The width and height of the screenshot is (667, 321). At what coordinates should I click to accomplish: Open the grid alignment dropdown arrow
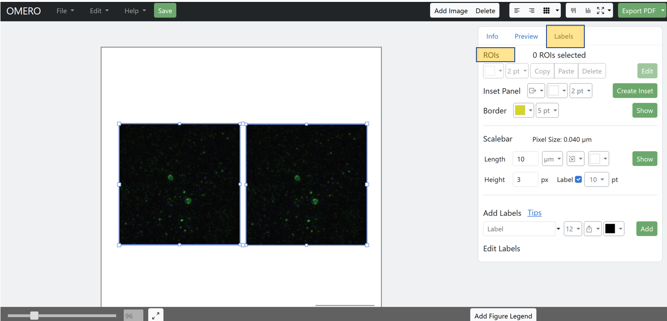(557, 10)
